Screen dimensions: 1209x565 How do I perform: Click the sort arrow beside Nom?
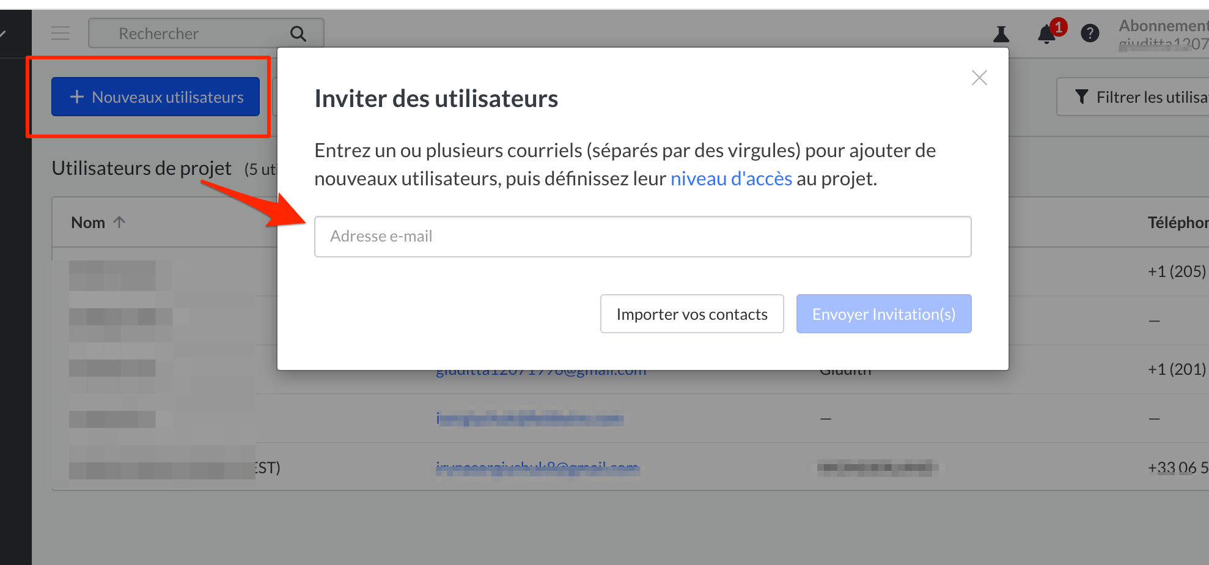[119, 223]
